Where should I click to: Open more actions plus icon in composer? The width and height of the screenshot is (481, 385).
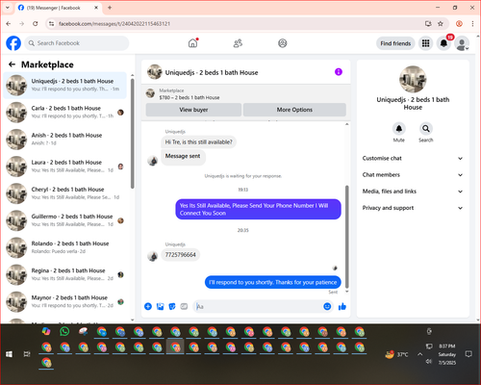[148, 306]
